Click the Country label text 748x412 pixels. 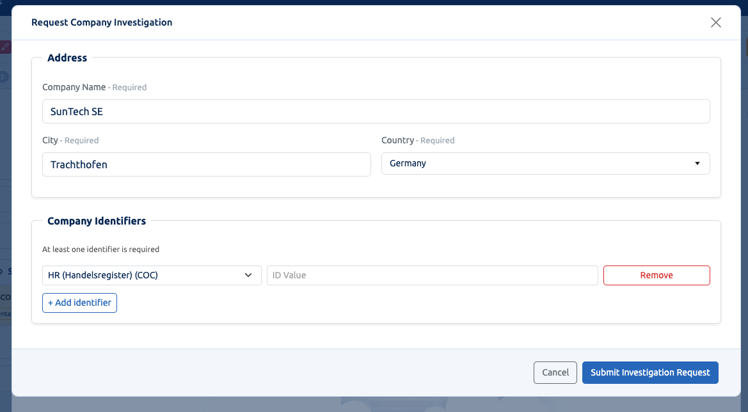pos(398,140)
